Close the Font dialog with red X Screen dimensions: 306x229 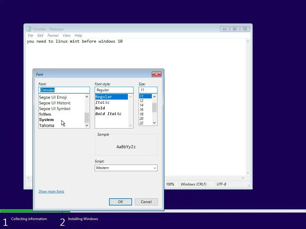pyautogui.click(x=156, y=74)
